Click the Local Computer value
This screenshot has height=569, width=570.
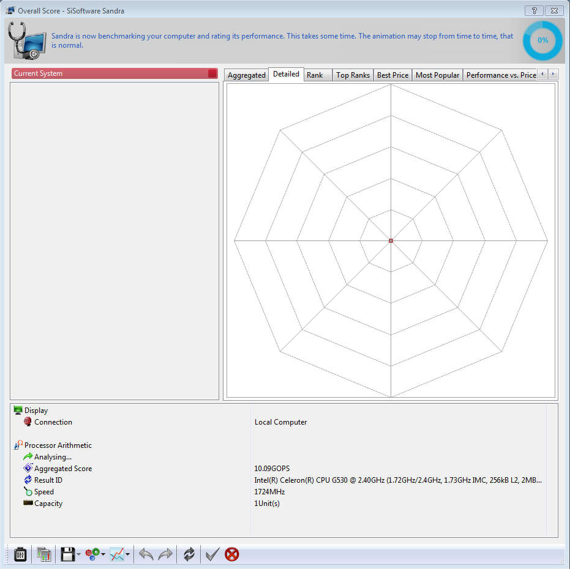click(x=280, y=422)
